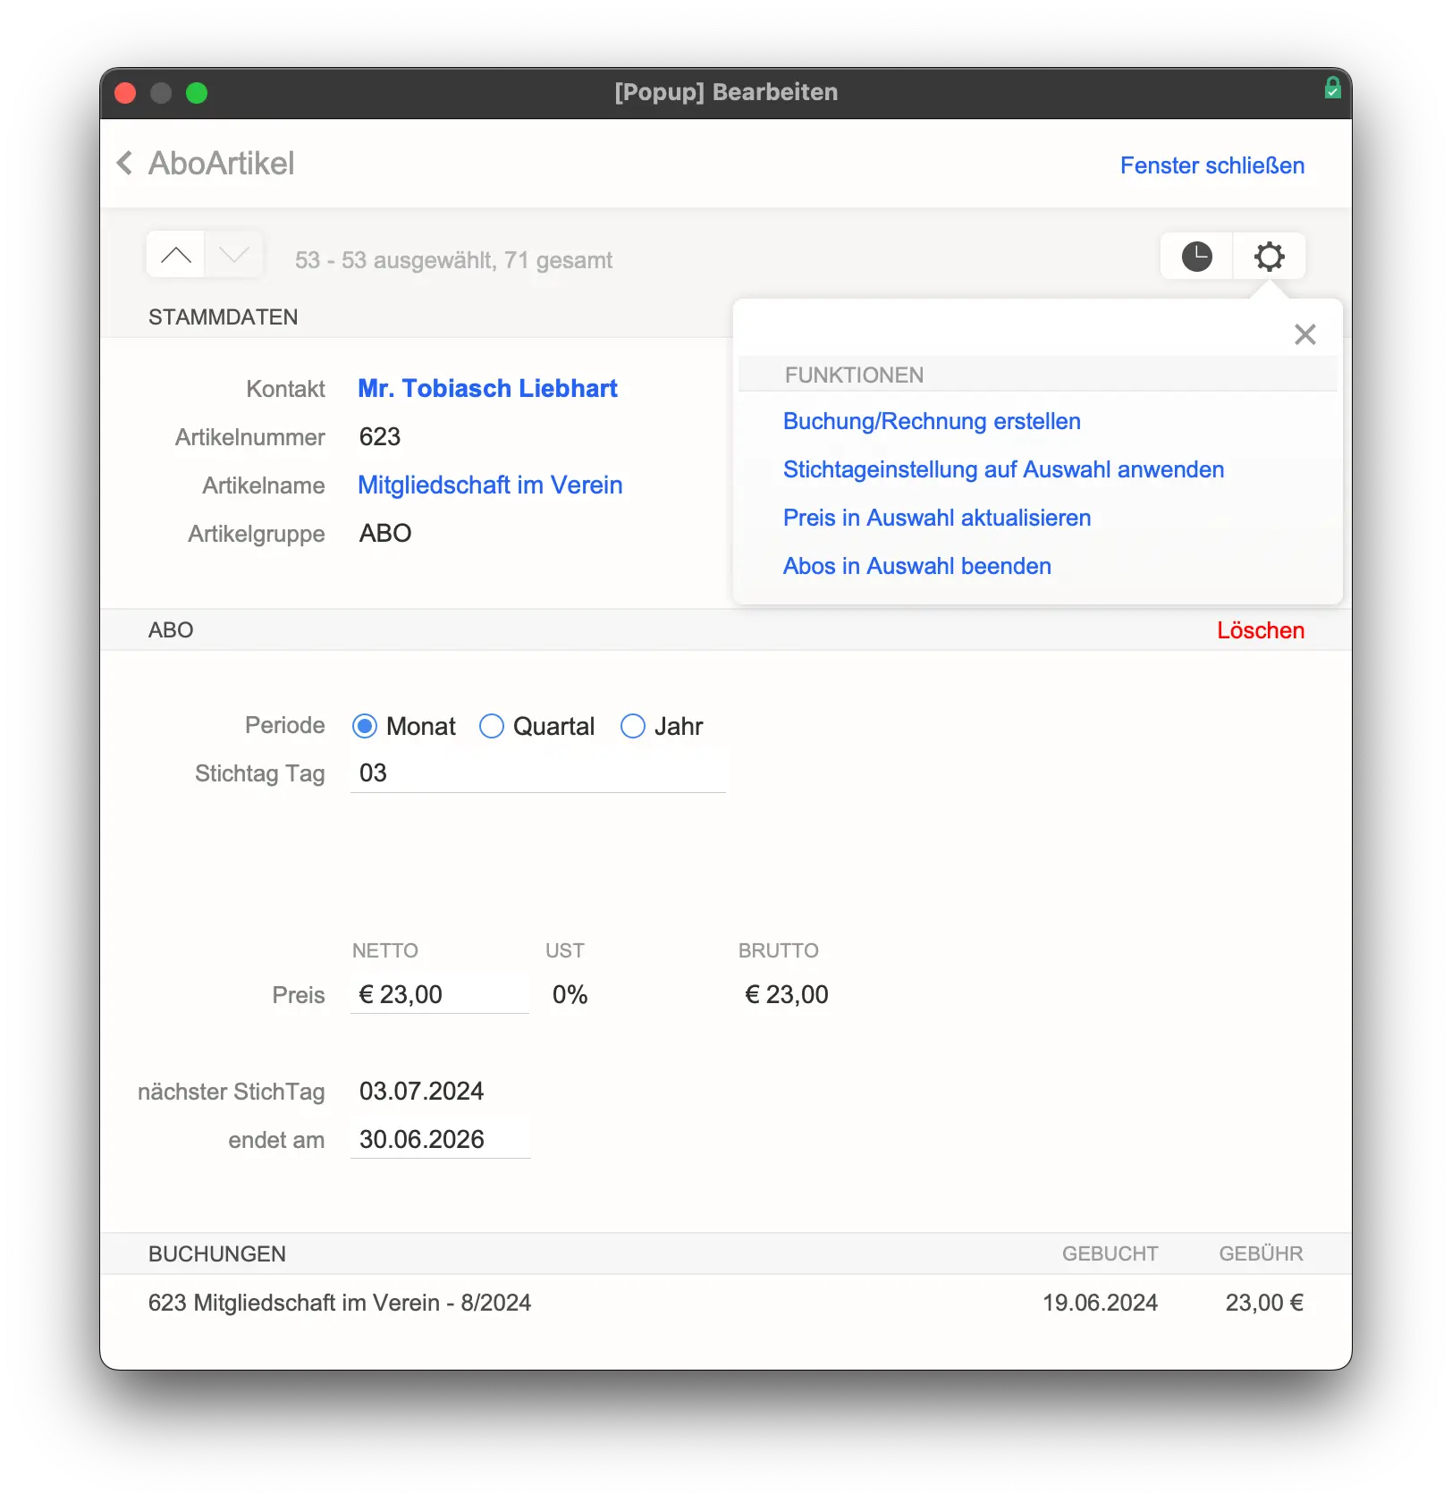Close the Funktionen popover with X
This screenshot has height=1502, width=1452.
pos(1304,334)
